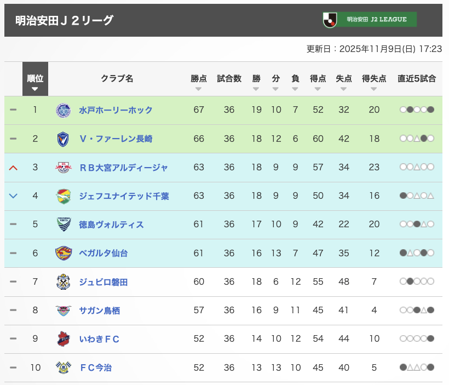The width and height of the screenshot is (449, 385).
Task: Click the Iwaki FC club crest
Action: coord(64,339)
